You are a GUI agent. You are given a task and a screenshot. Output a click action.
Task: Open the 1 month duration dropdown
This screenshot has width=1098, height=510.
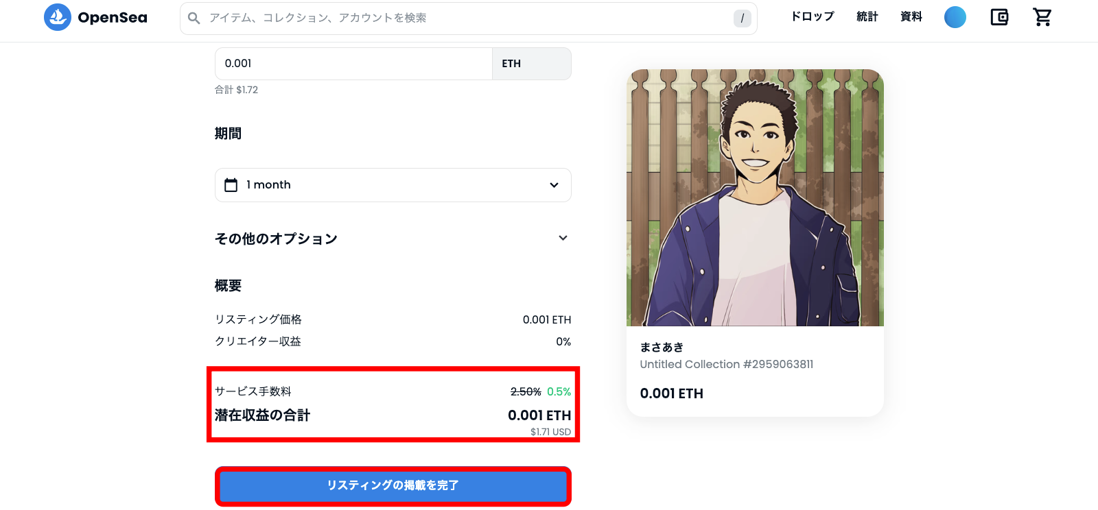click(x=393, y=185)
